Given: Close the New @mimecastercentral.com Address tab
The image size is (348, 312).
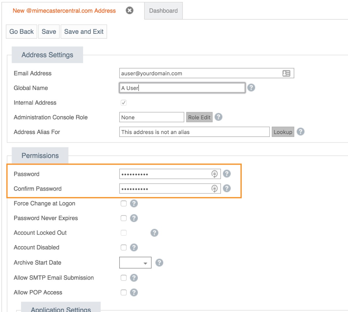Looking at the screenshot, I should coord(129,11).
